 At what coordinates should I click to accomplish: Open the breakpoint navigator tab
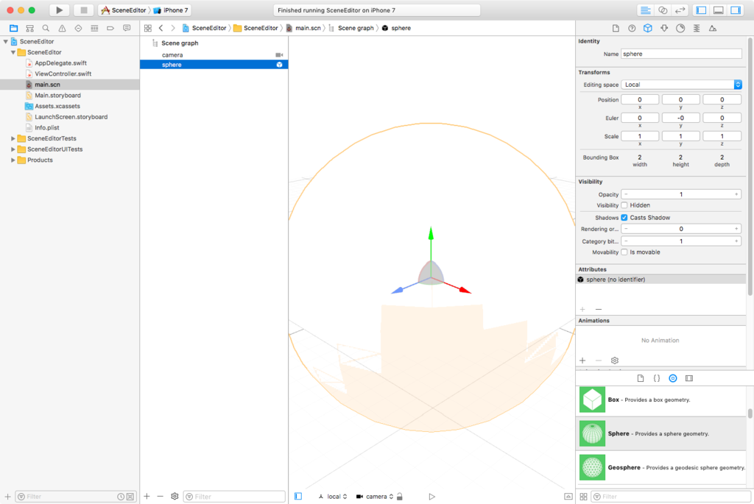(x=110, y=29)
